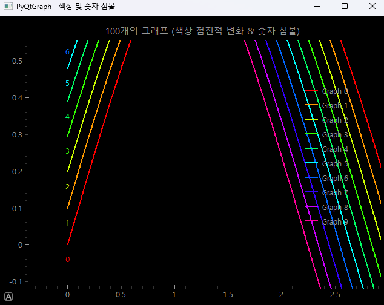Screen dimensions: 384x305
Task: Toggle visibility via Graph 4 legend entry
Action: click(x=326, y=149)
